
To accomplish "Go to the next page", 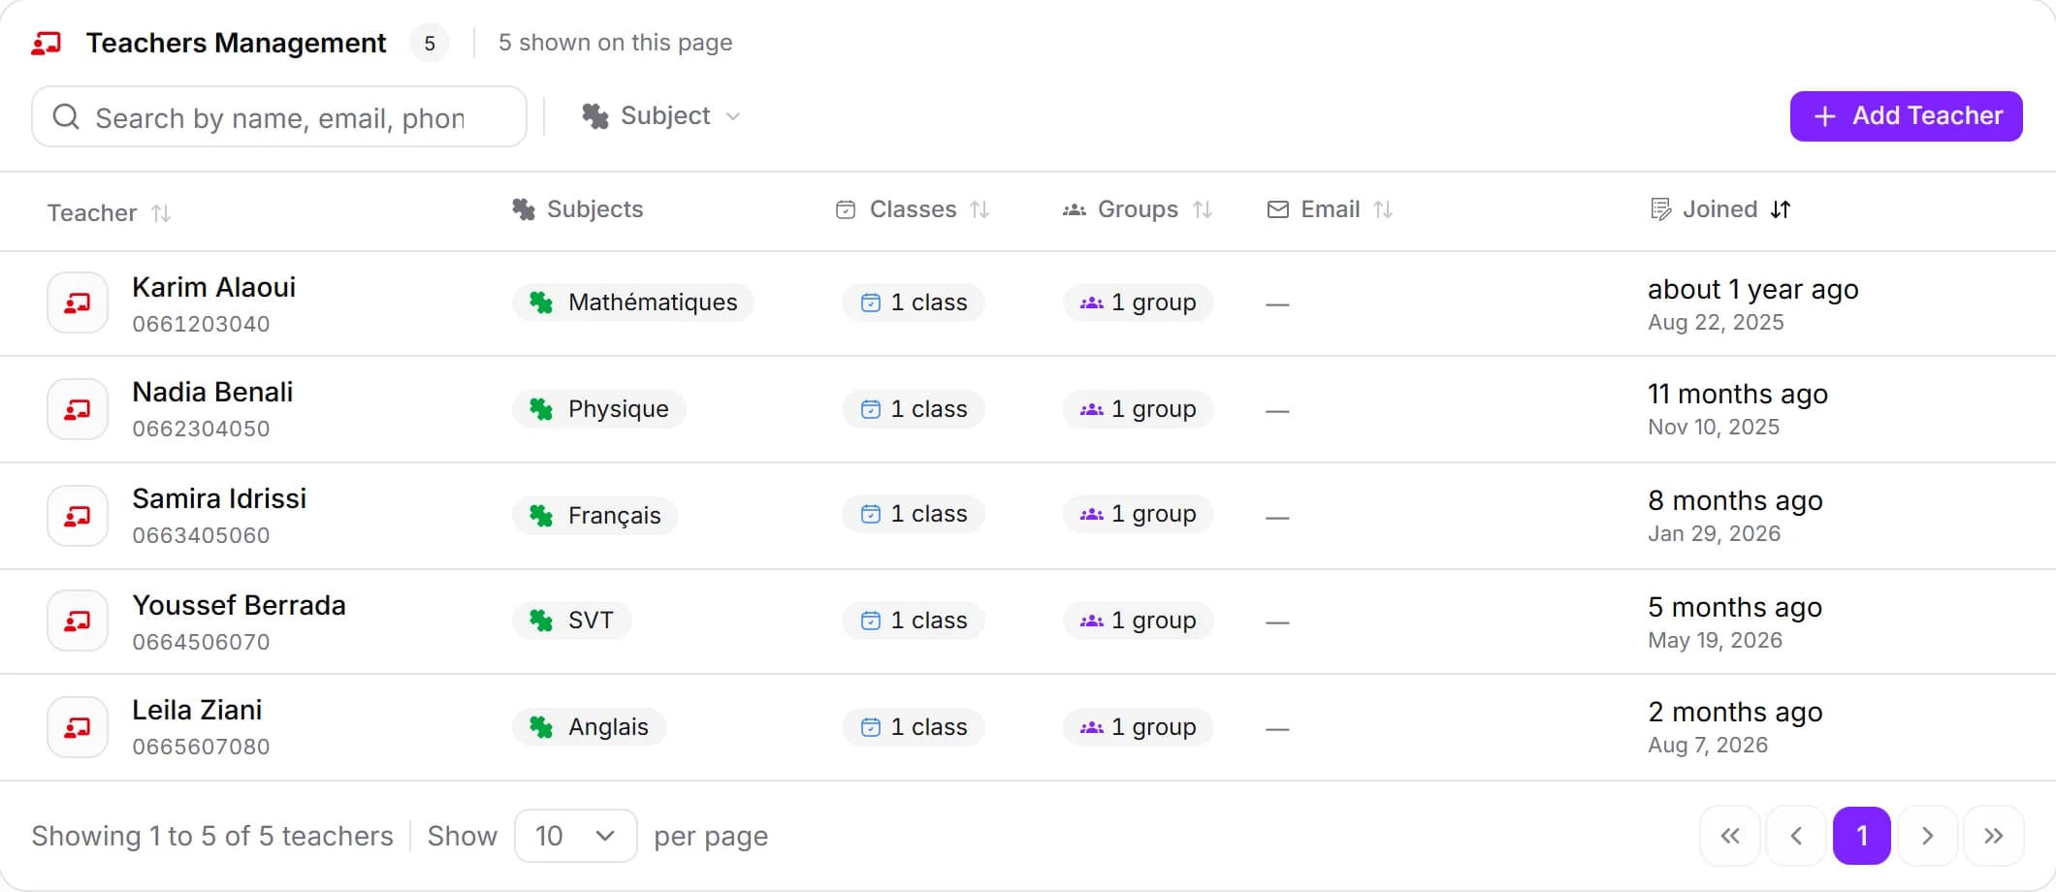I will [x=1928, y=836].
